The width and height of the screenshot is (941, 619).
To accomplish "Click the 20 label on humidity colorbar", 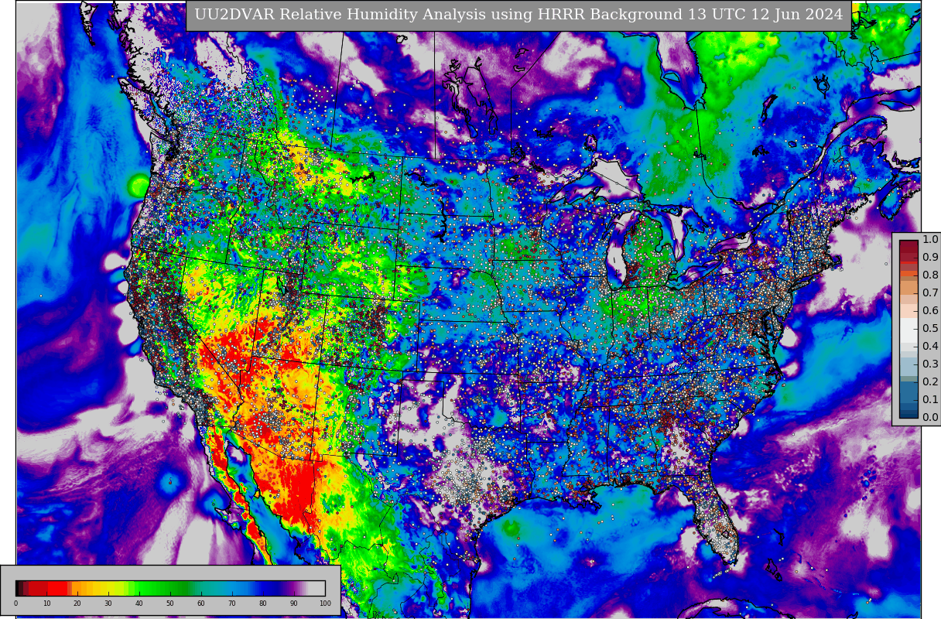I will (x=77, y=604).
